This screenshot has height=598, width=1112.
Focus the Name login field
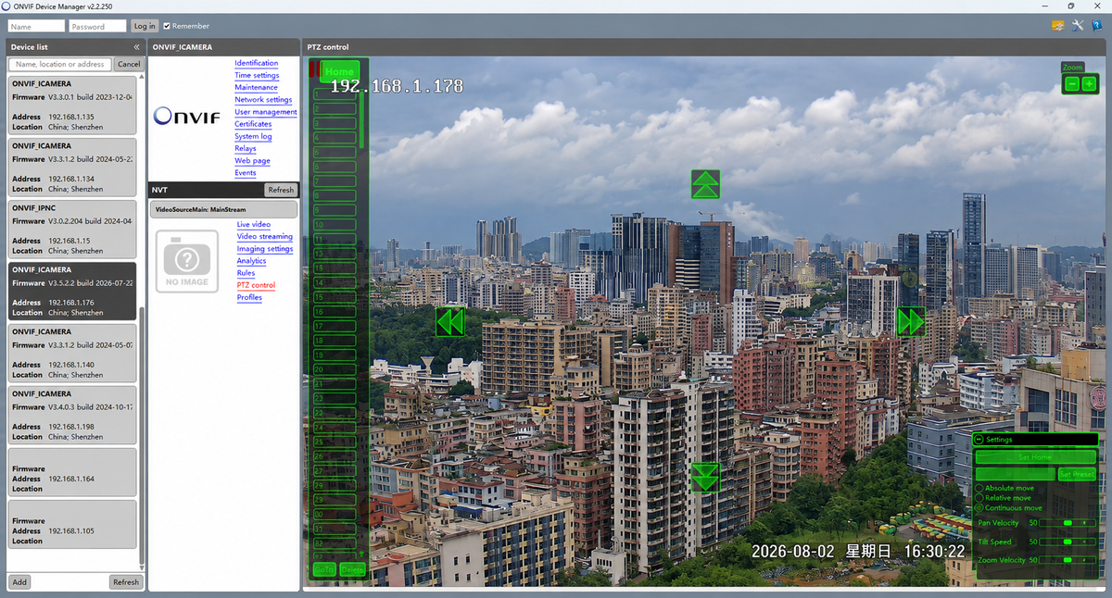(36, 26)
